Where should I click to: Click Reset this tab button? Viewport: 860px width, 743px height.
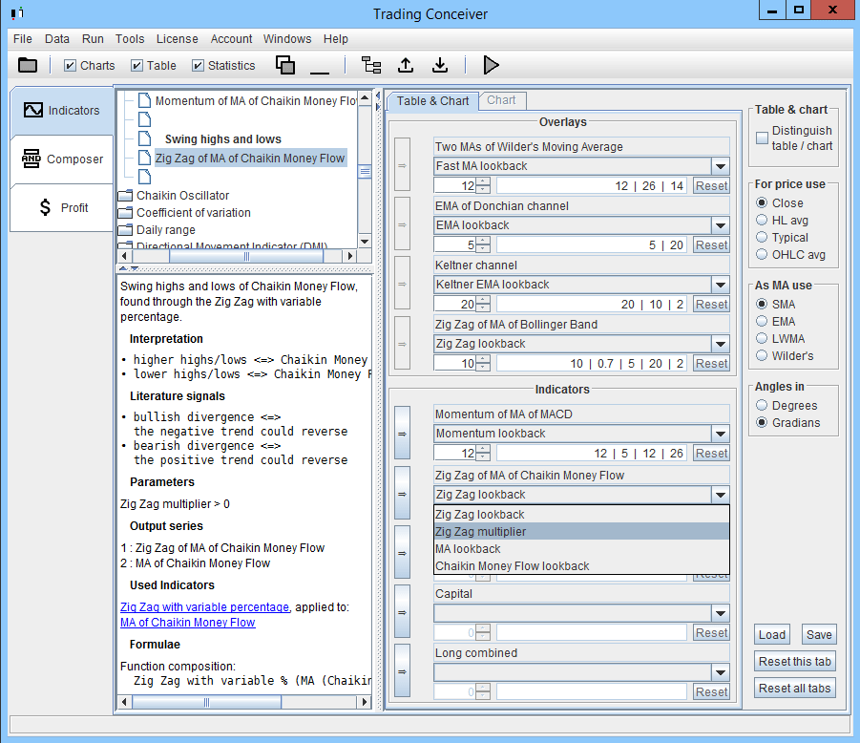pos(795,662)
